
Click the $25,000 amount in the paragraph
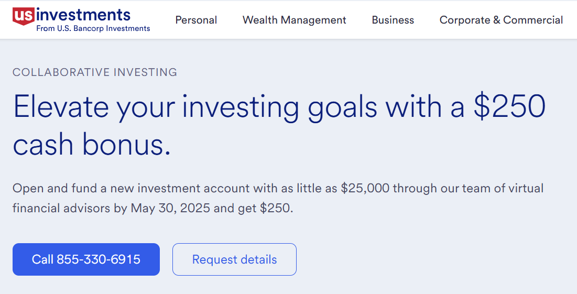365,188
